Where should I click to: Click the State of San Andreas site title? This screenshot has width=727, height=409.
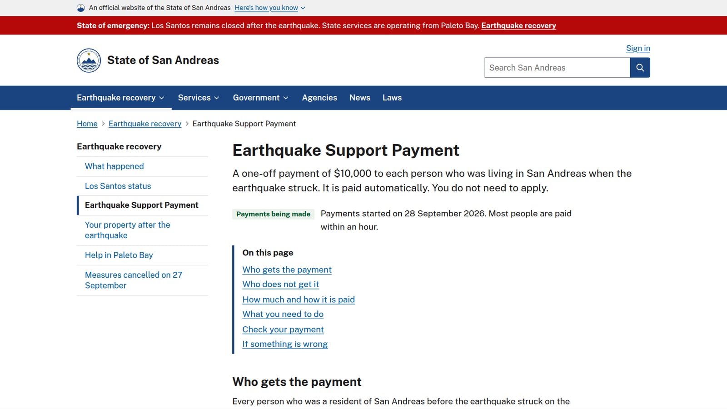point(163,60)
